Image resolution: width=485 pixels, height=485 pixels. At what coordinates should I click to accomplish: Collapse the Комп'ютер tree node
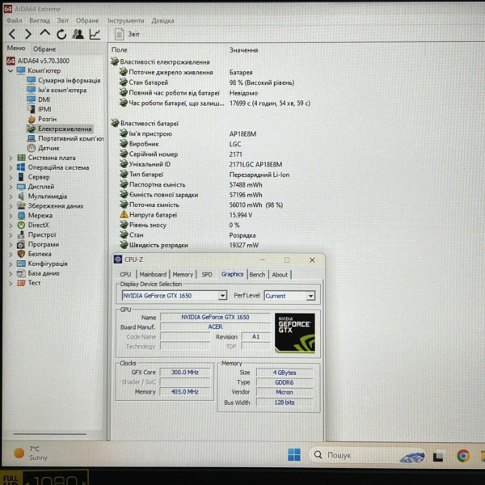click(11, 71)
